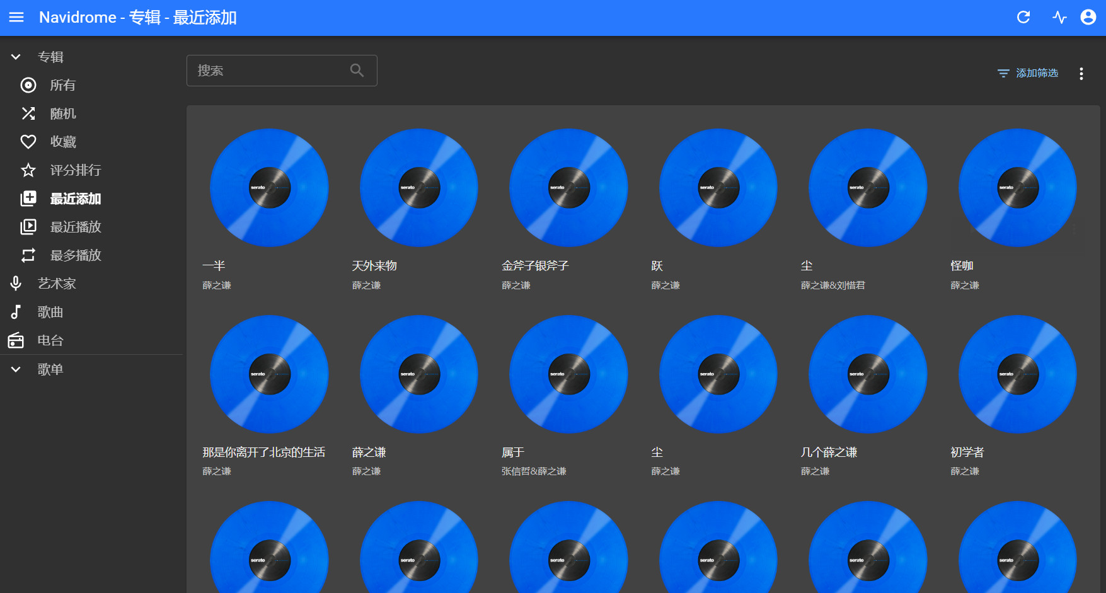
Task: Click the 最近添加 library-add icon
Action: [x=28, y=199]
